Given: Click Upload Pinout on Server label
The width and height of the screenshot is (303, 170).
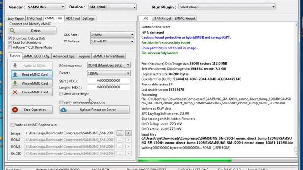Looking at the screenshot, I should click(x=98, y=110).
